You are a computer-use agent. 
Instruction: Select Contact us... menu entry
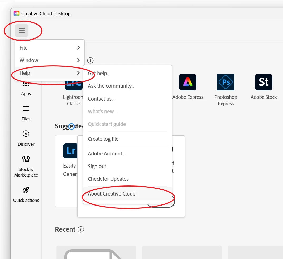coord(127,99)
